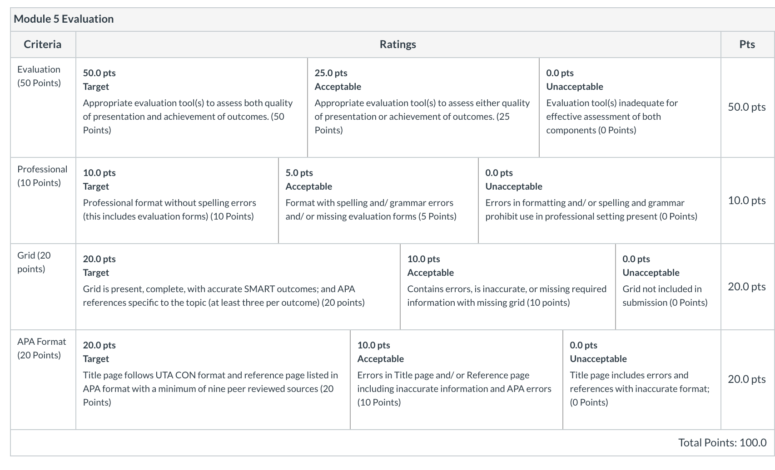Select the 25.0 pts Acceptable rating for Evaluation
Screen dimensions: 775x470
click(423, 108)
